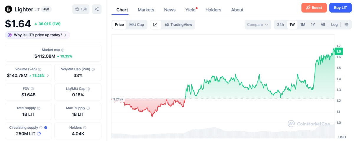Select the 1Y time range
The image size is (354, 141).
click(x=313, y=25)
